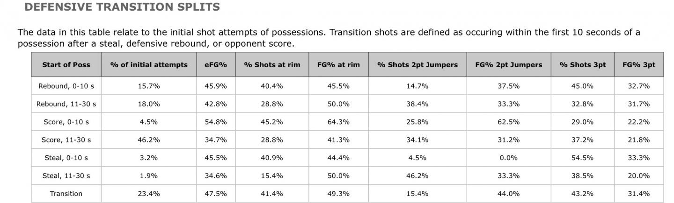Image resolution: width=674 pixels, height=203 pixels.
Task: Click the "FG% 2pt Jumpers" column header
Action: pyautogui.click(x=509, y=65)
